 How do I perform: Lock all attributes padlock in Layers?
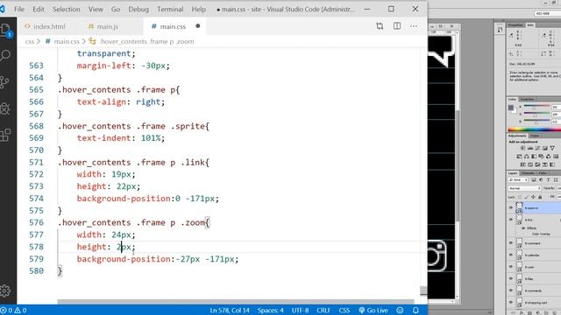click(540, 197)
